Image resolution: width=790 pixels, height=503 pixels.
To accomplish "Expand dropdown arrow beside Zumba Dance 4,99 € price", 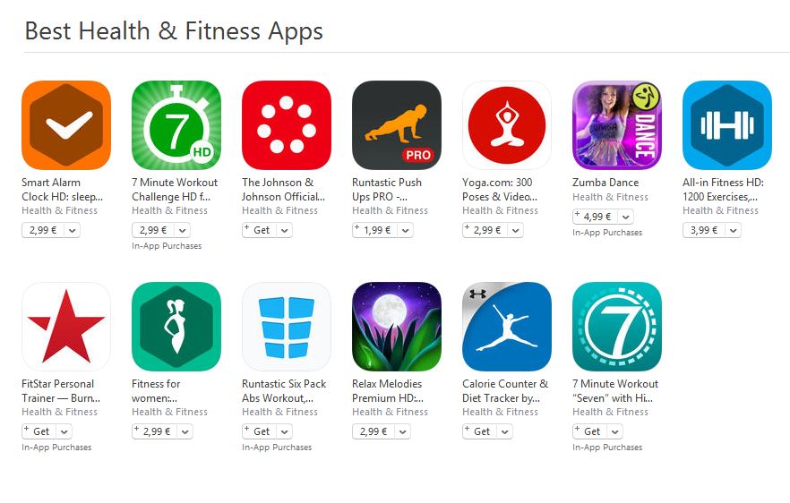I will (626, 217).
